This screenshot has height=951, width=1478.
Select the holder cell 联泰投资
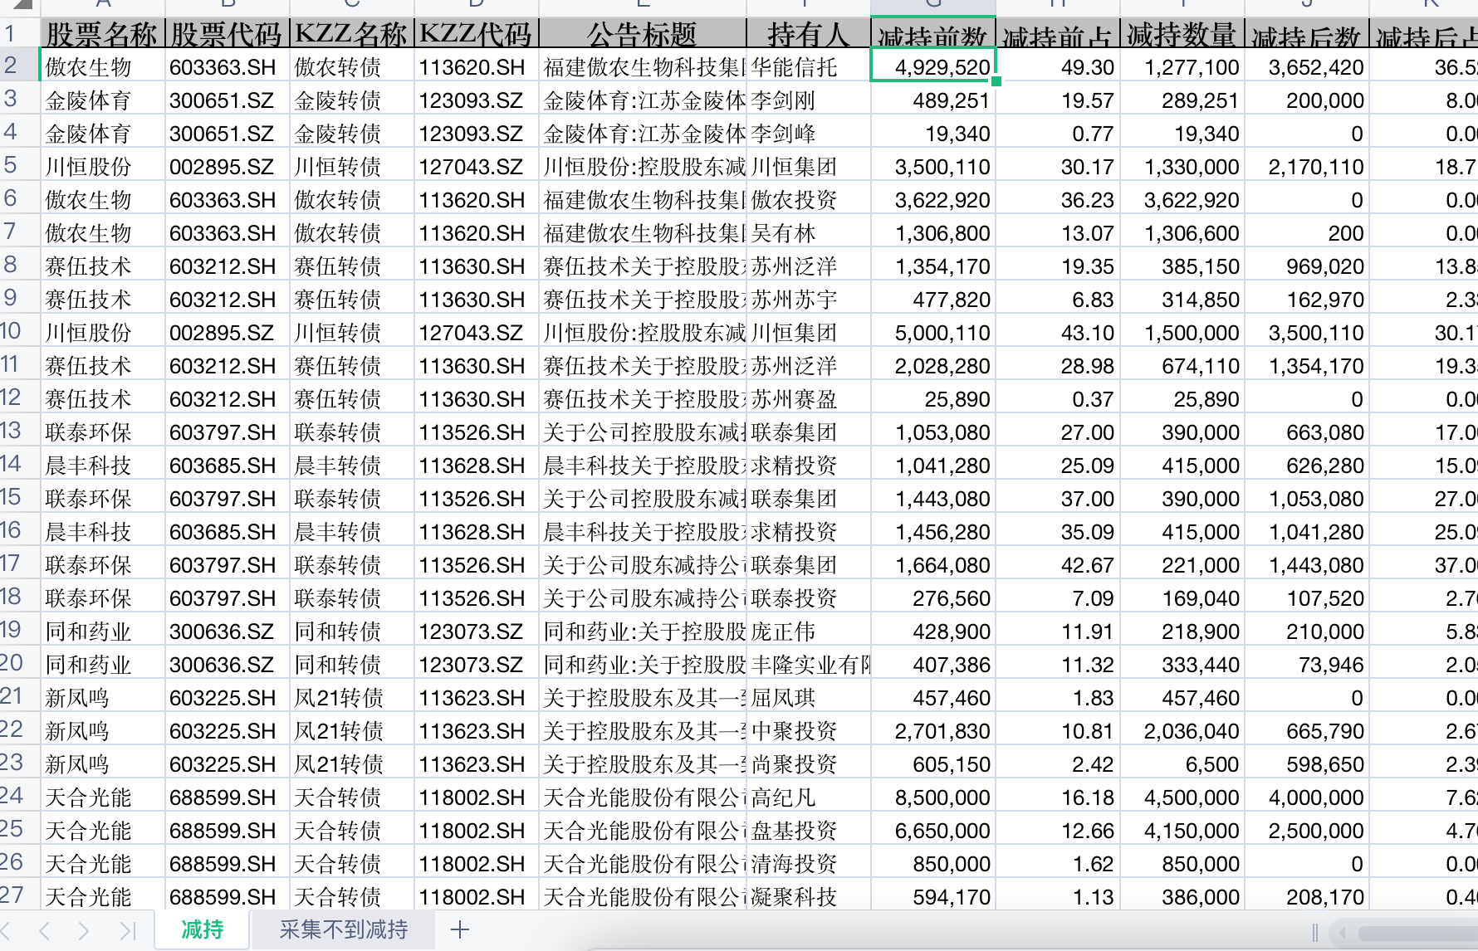pos(808,597)
